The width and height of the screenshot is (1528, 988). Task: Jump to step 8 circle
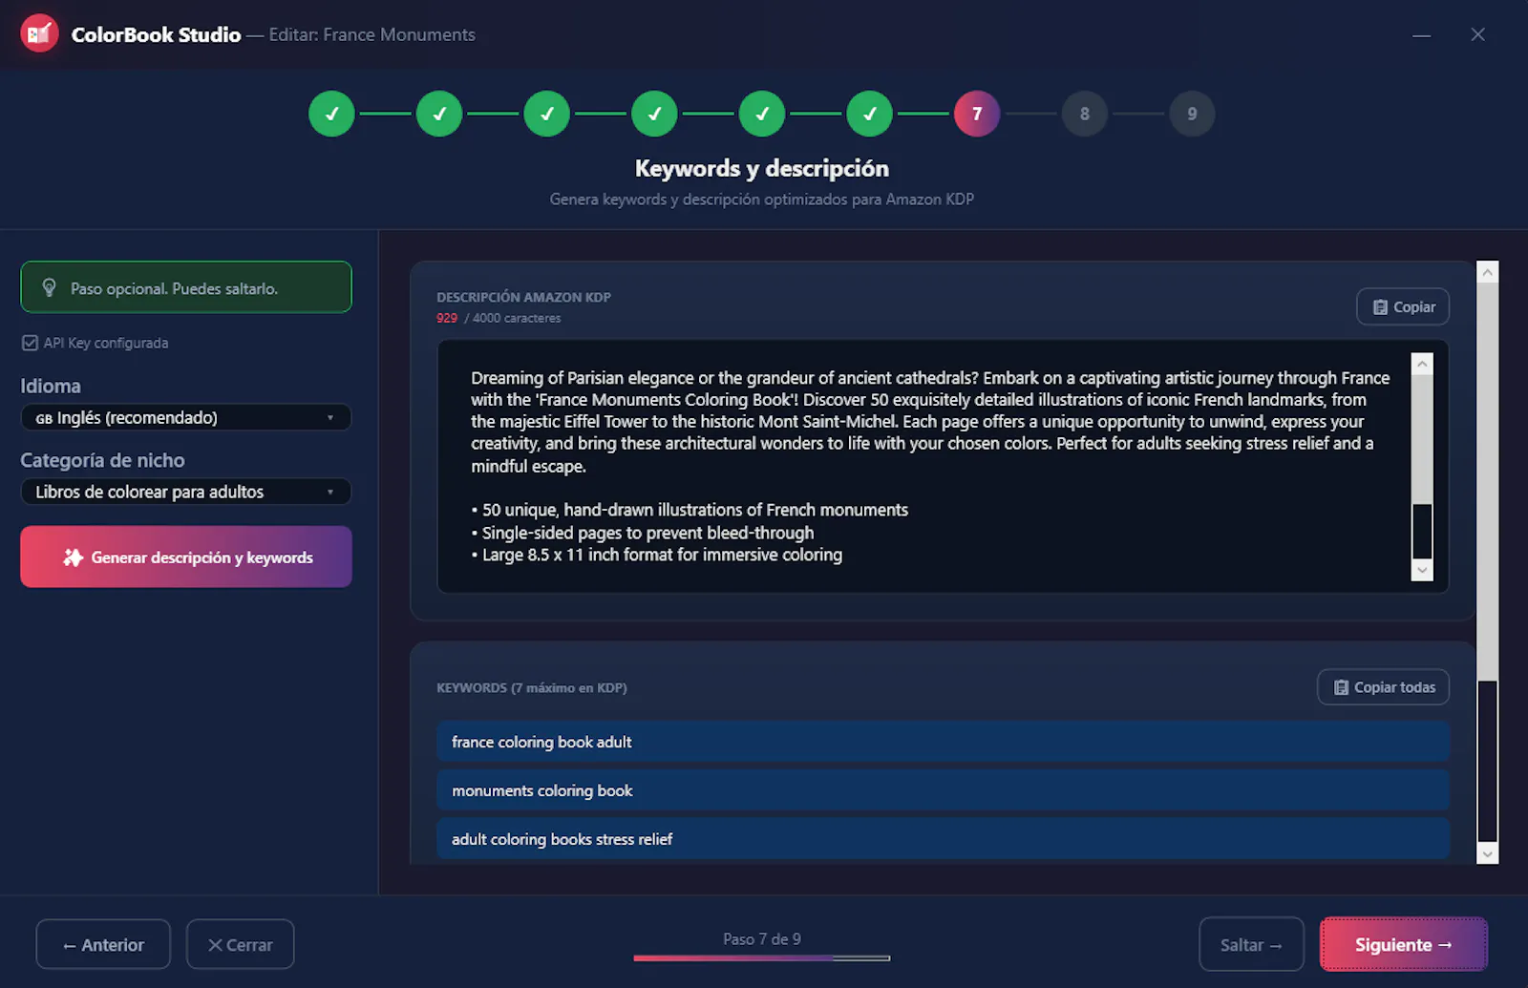tap(1085, 114)
